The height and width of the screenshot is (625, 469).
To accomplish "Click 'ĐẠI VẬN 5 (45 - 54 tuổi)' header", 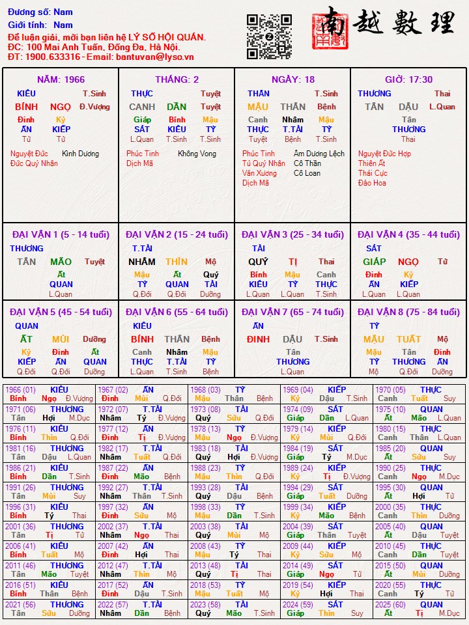I will click(x=61, y=312).
